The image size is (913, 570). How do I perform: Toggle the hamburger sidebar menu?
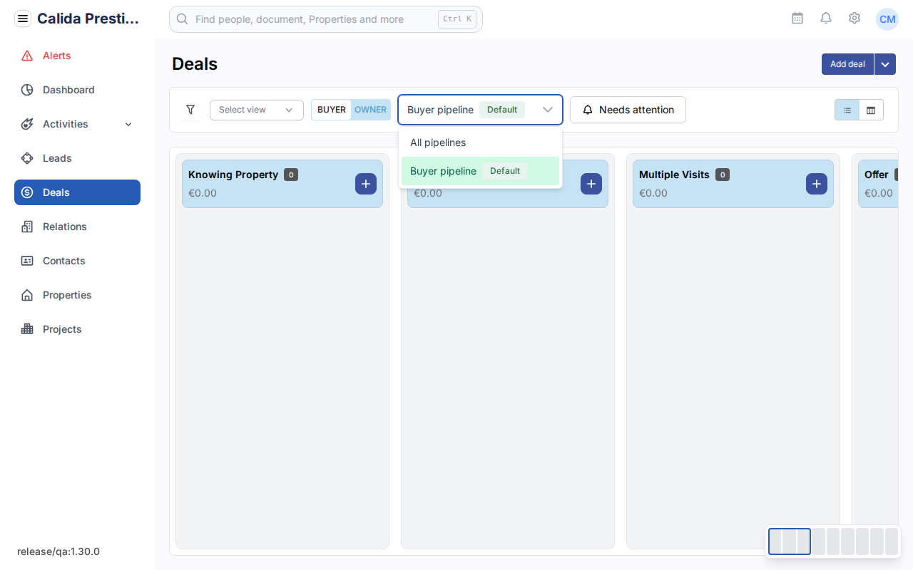click(x=23, y=19)
